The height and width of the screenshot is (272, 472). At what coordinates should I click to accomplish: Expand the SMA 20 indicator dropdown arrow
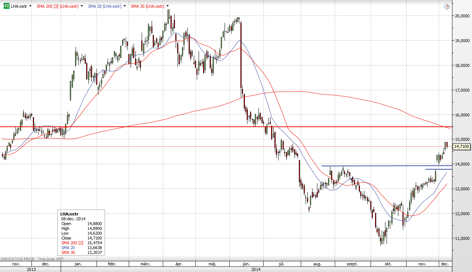click(124, 6)
